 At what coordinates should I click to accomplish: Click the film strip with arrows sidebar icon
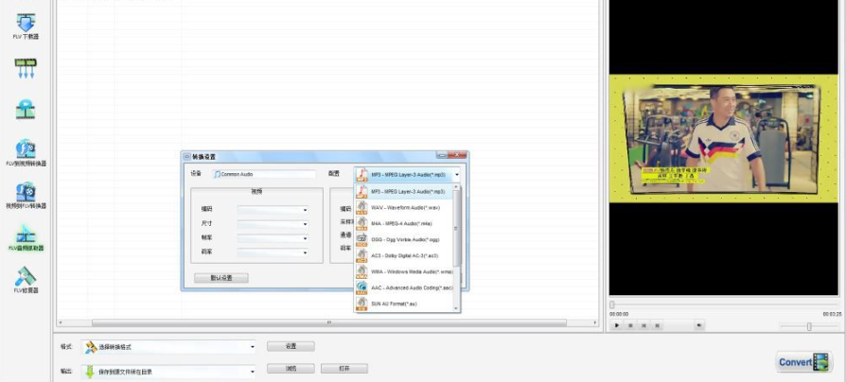(x=26, y=69)
